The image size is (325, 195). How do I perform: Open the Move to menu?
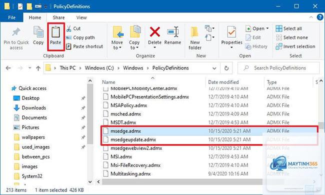pyautogui.click(x=117, y=37)
